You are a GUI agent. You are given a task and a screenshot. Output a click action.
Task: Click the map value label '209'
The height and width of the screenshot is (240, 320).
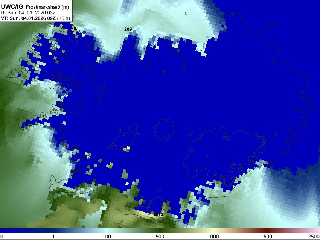128,29
